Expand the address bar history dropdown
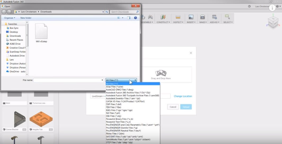The width and height of the screenshot is (282, 144). tap(103, 12)
